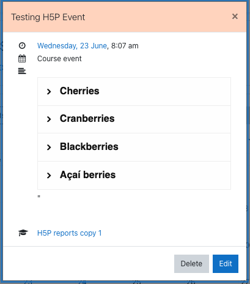Image resolution: width=250 pixels, height=284 pixels.
Task: Click the description lines icon
Action: pyautogui.click(x=22, y=71)
